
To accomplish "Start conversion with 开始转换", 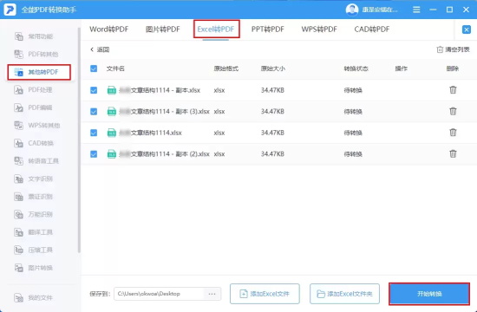I will 429,294.
